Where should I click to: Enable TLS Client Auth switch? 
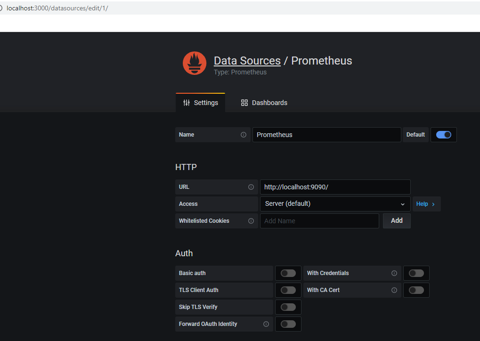click(x=288, y=290)
